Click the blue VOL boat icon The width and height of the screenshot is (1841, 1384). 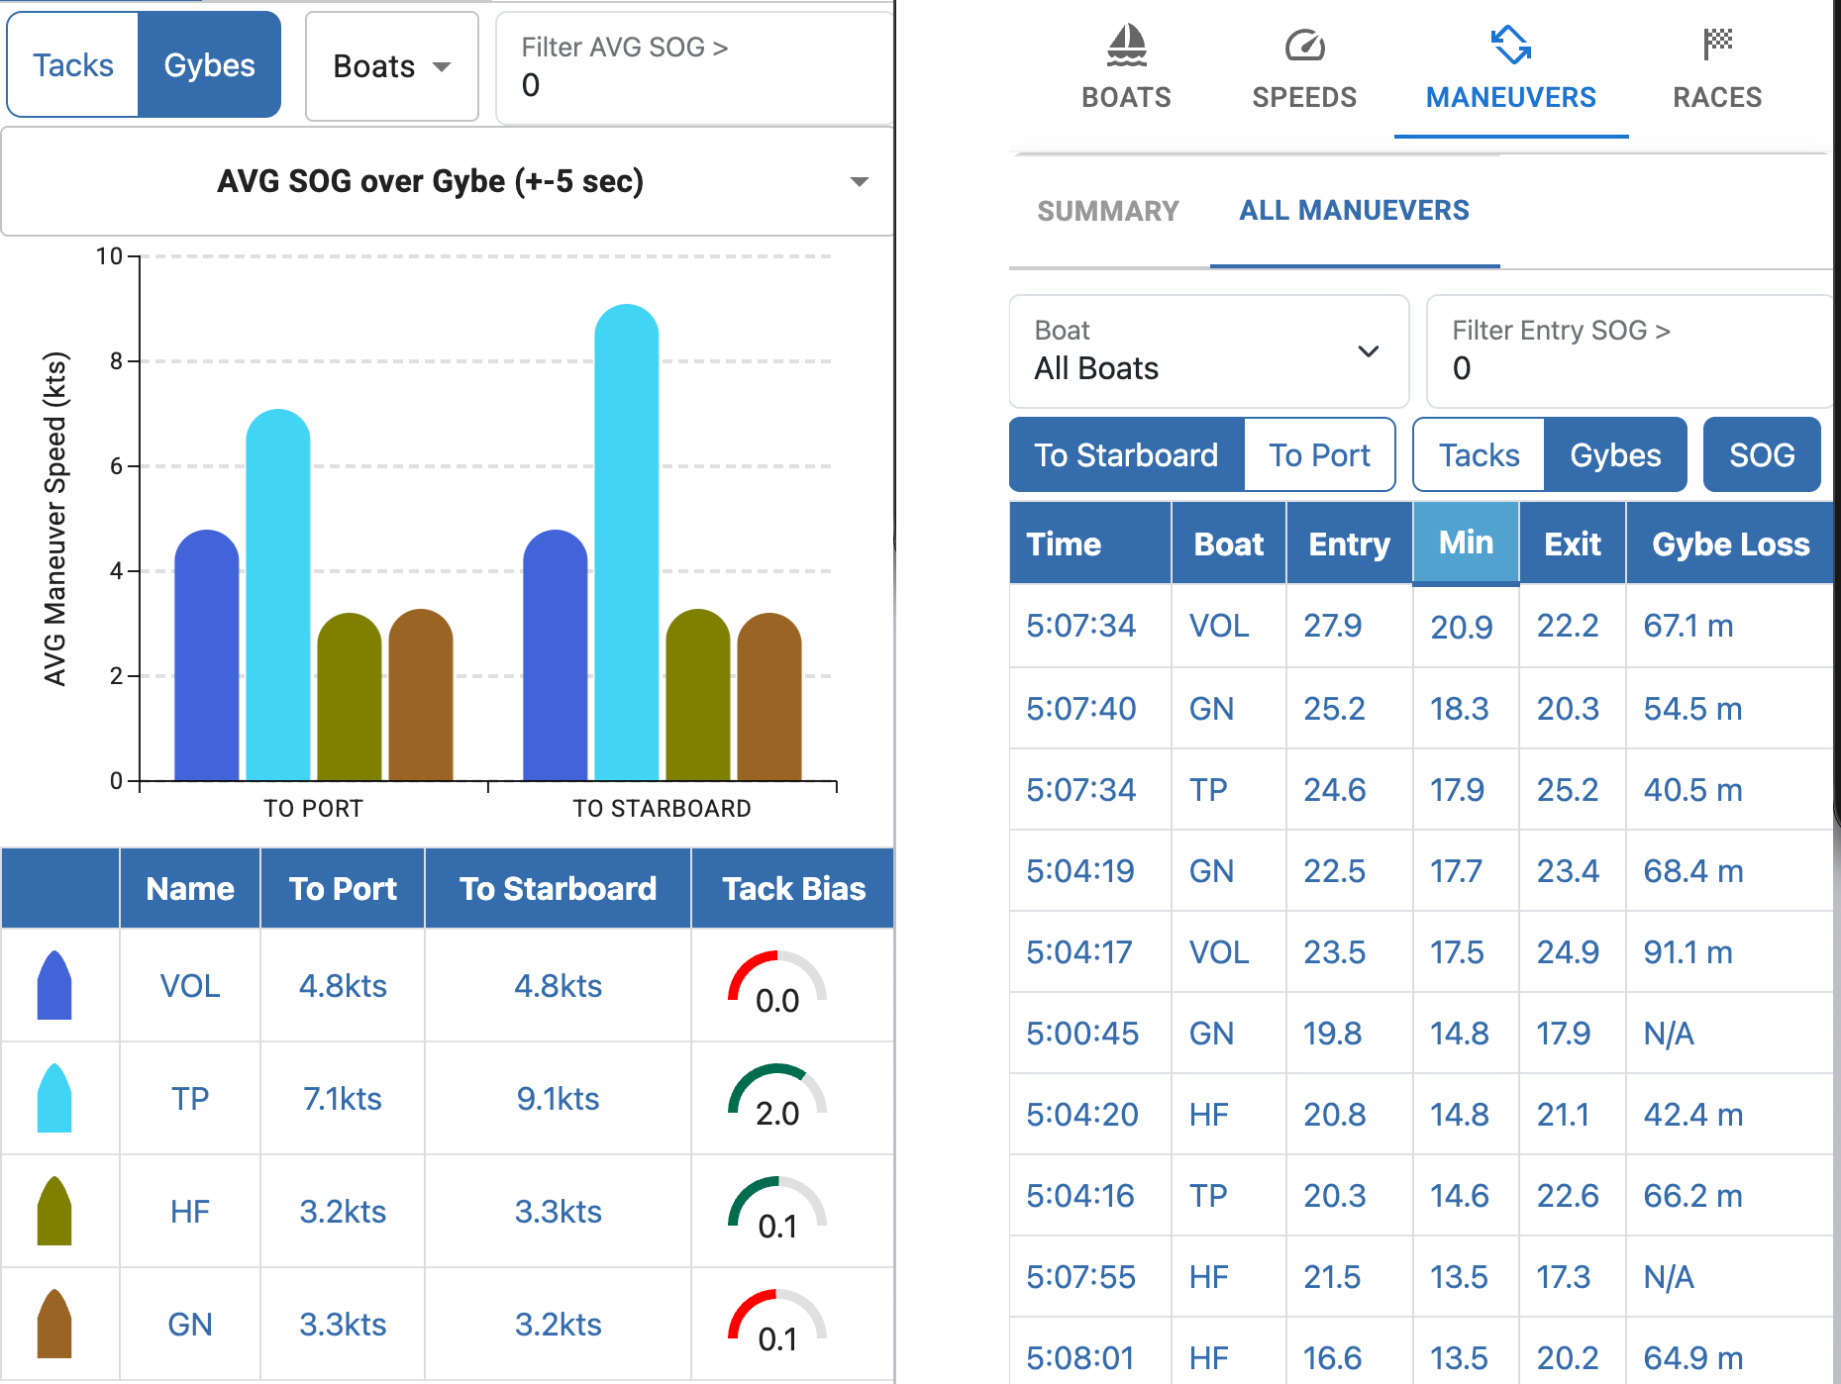(x=54, y=985)
